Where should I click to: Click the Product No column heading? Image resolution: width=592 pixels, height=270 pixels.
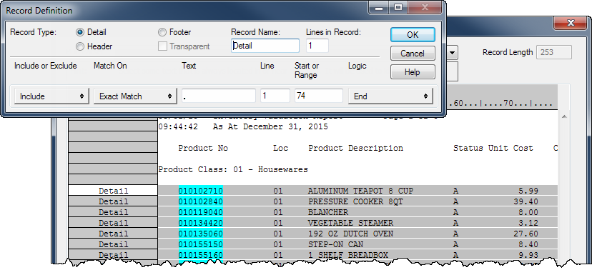(x=203, y=148)
